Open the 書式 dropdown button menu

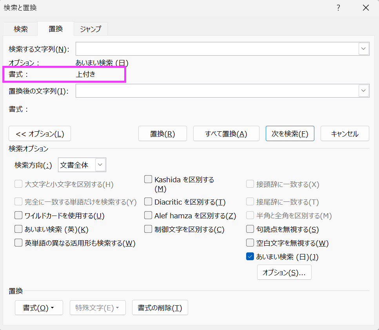(x=39, y=308)
